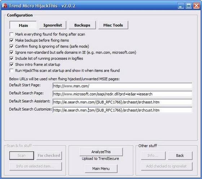
Task: Click the 'Scan & fix stuff' group label
Action: [19, 146]
